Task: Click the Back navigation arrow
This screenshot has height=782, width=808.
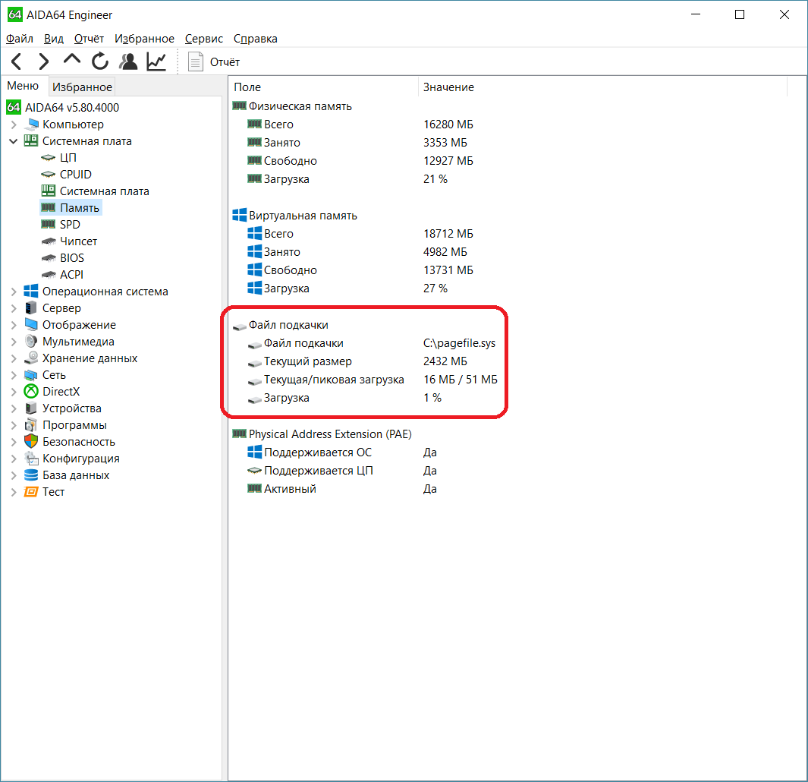Action: (17, 61)
